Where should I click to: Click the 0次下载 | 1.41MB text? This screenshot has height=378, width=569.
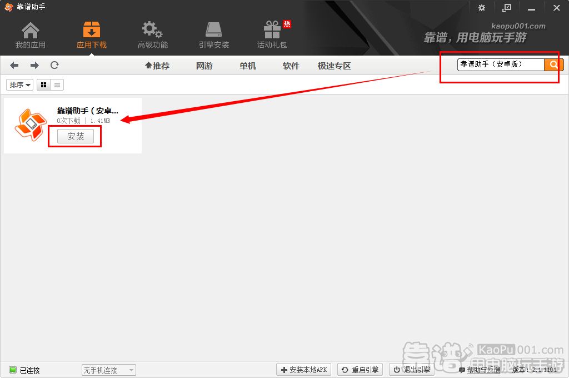pos(83,121)
